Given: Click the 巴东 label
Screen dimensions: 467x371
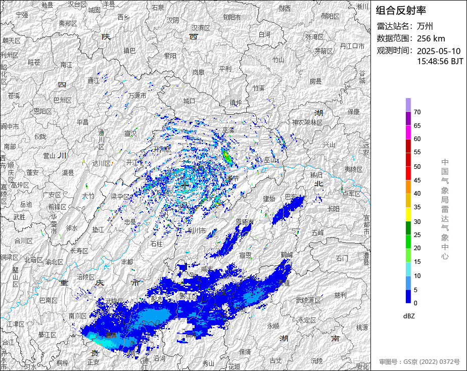Looking at the screenshot, I should 291,197.
